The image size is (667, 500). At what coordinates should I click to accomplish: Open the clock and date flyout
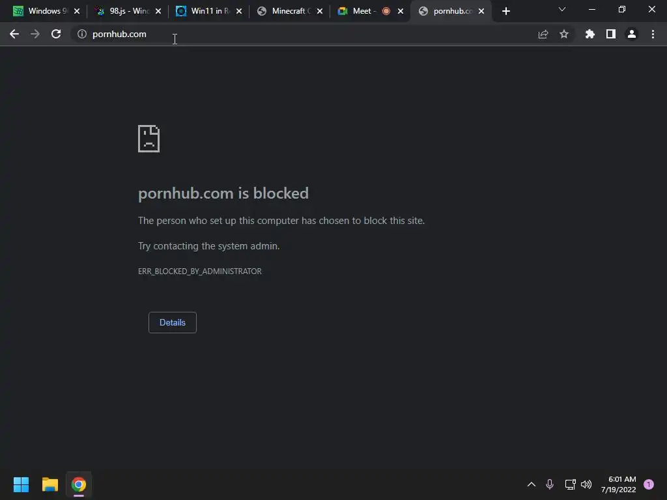[x=619, y=484]
